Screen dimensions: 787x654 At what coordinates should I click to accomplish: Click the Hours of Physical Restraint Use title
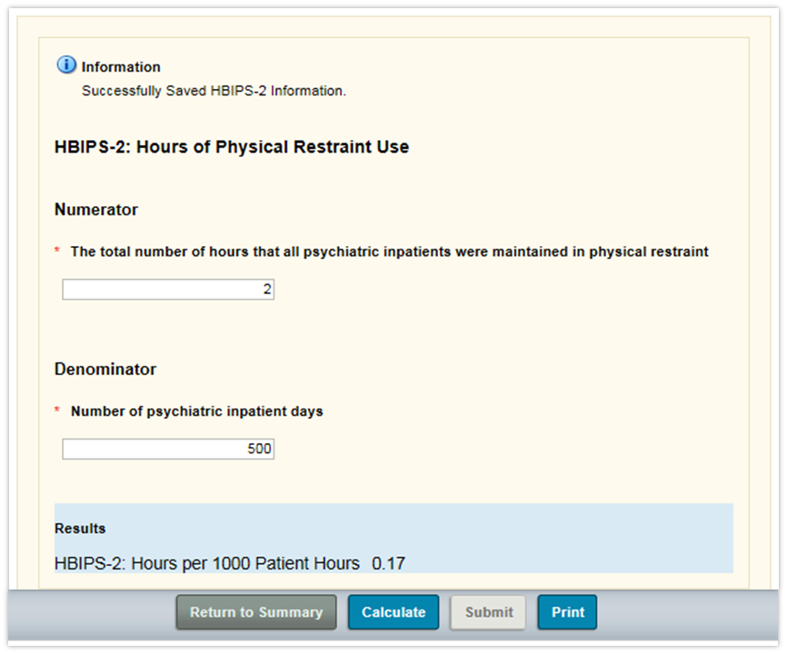pyautogui.click(x=232, y=147)
